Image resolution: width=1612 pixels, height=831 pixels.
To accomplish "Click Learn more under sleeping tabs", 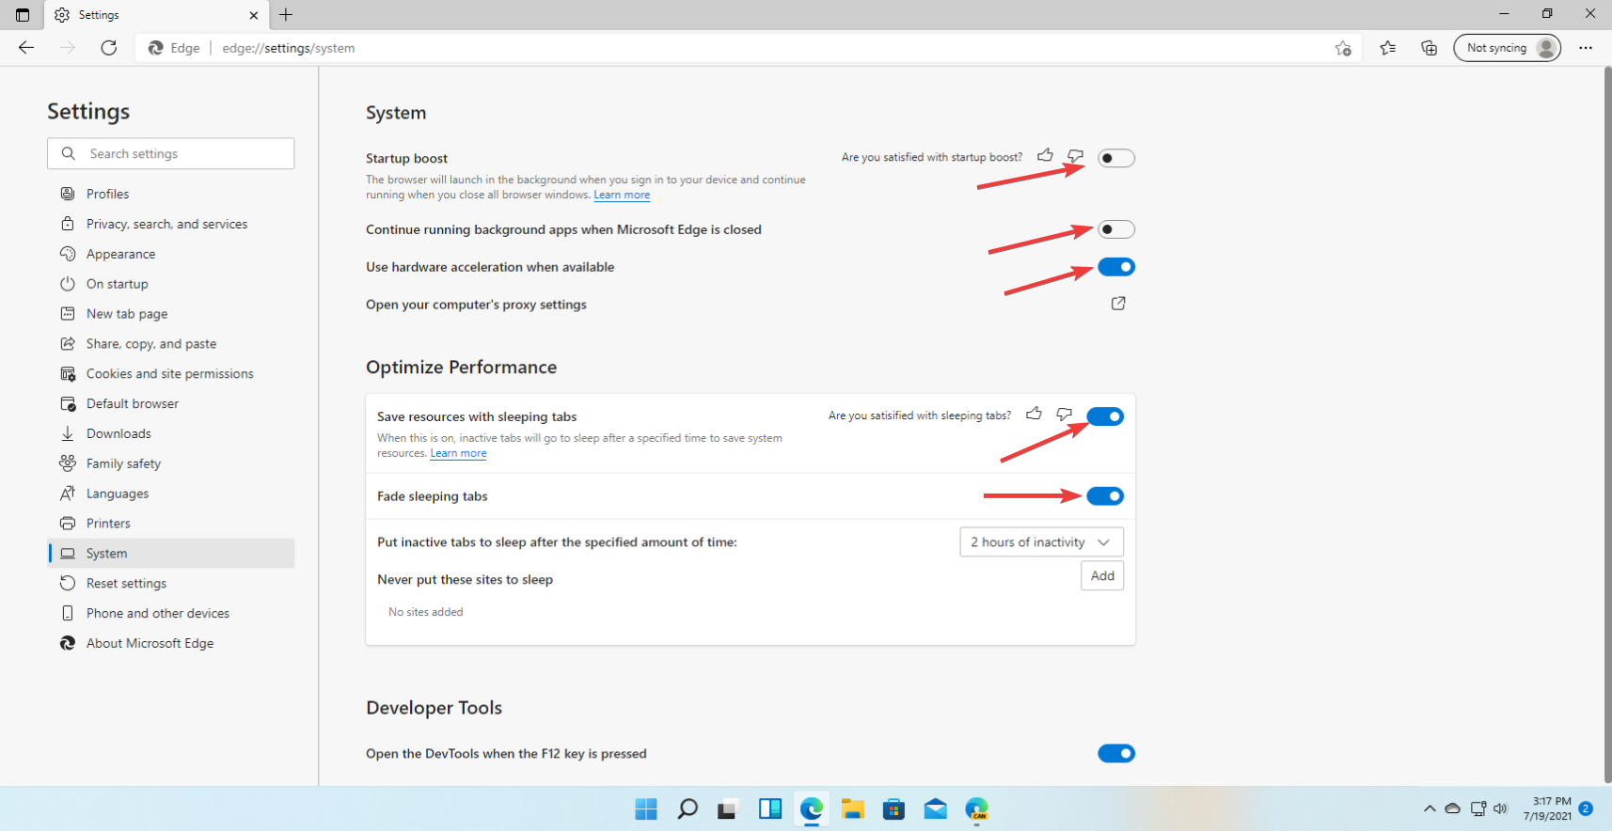I will pos(458,453).
